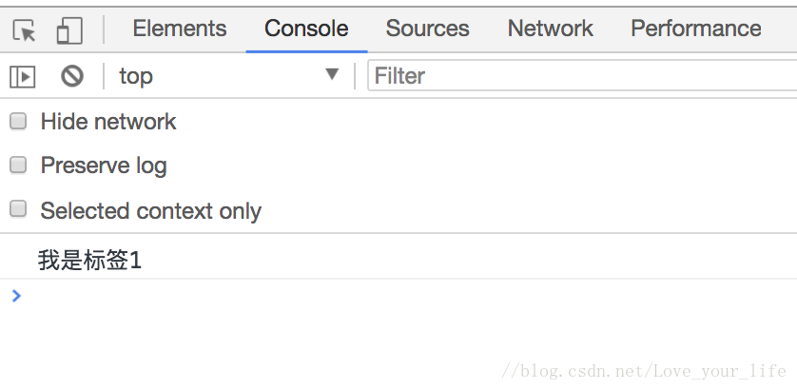Select the Performance tab
Screen dimensions: 797x390
696,29
